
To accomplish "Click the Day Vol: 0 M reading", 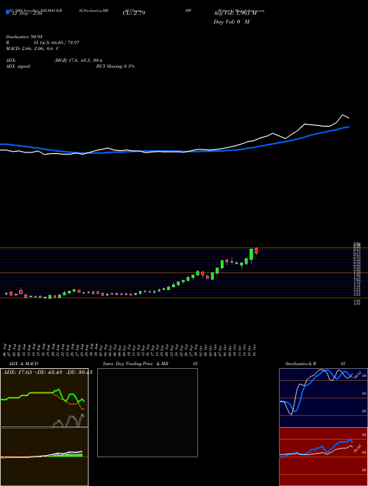I will pos(232,22).
